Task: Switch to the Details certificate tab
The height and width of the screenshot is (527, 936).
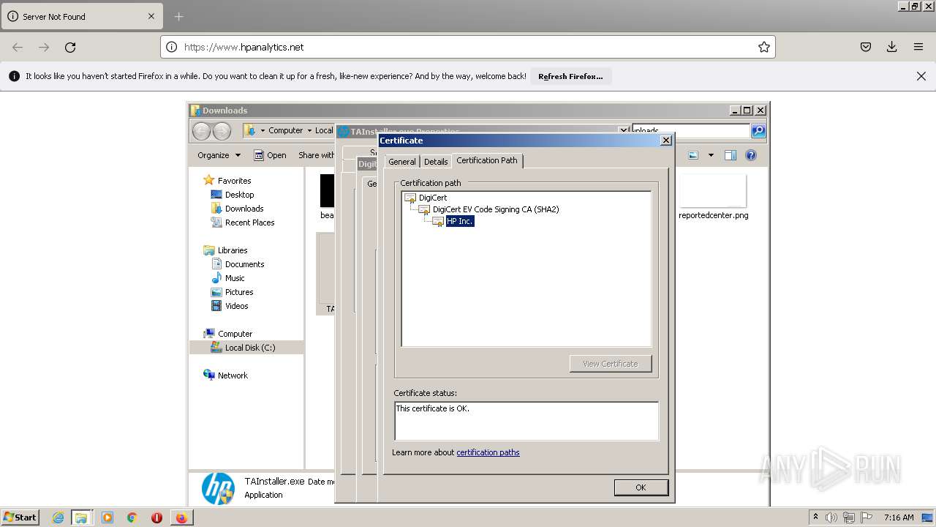Action: click(x=436, y=162)
